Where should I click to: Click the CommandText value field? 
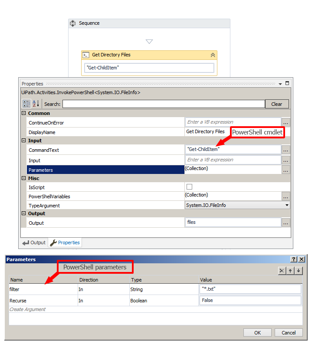click(233, 149)
